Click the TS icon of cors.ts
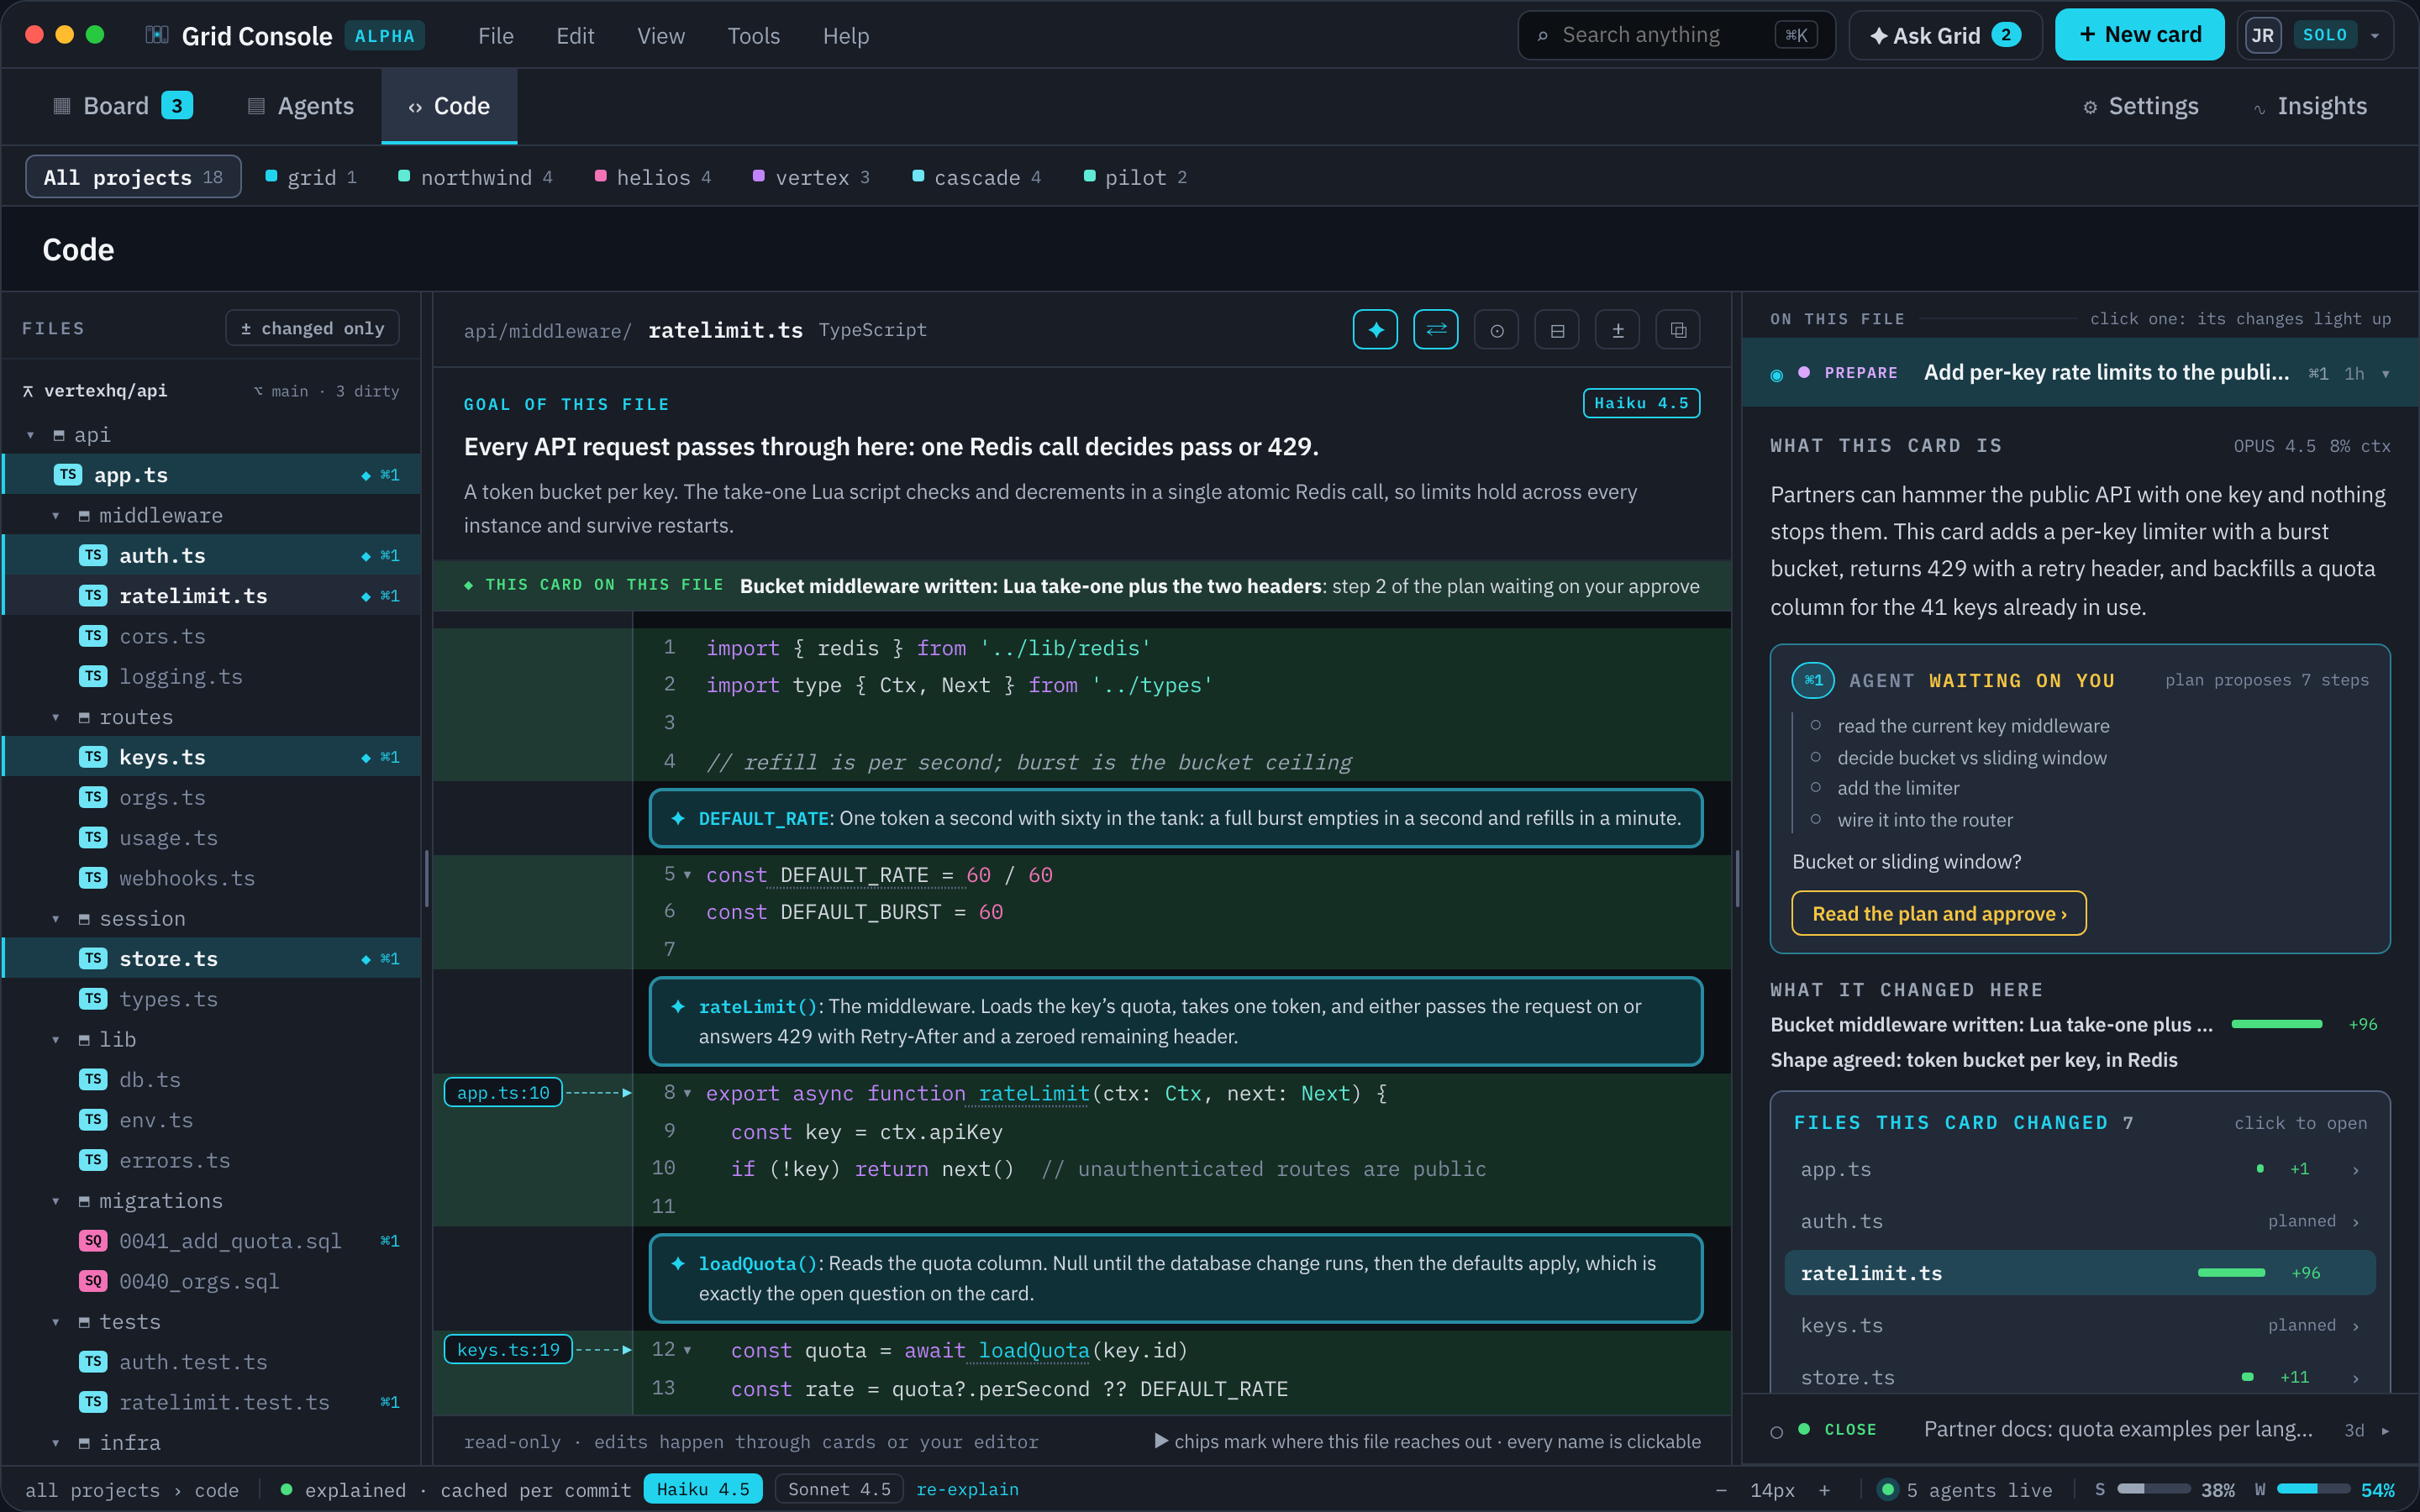The height and width of the screenshot is (1512, 2420). [93, 636]
